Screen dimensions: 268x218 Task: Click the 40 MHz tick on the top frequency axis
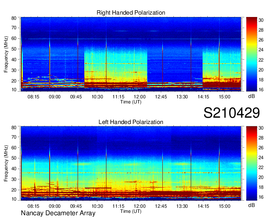pos(14,60)
